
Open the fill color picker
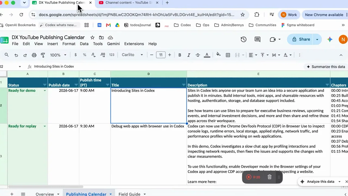point(218,55)
